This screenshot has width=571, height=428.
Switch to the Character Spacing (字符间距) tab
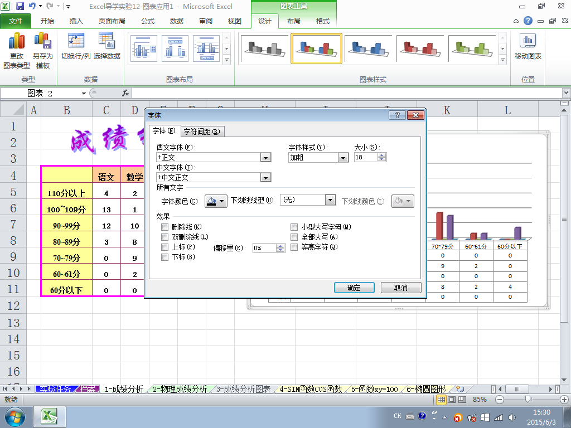202,132
